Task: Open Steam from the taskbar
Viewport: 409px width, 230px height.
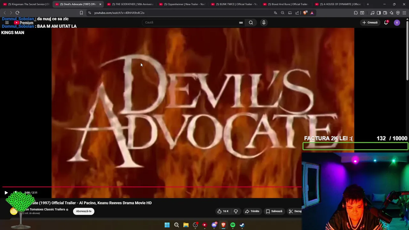Action: 242,225
